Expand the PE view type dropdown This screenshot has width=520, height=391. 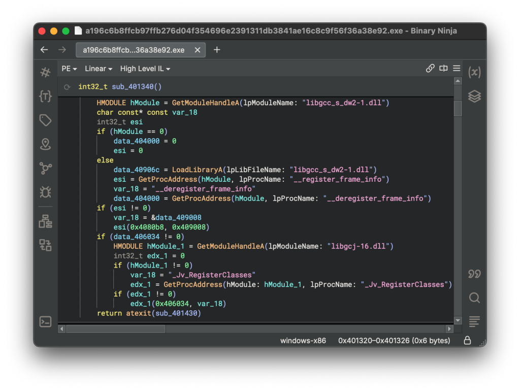69,69
